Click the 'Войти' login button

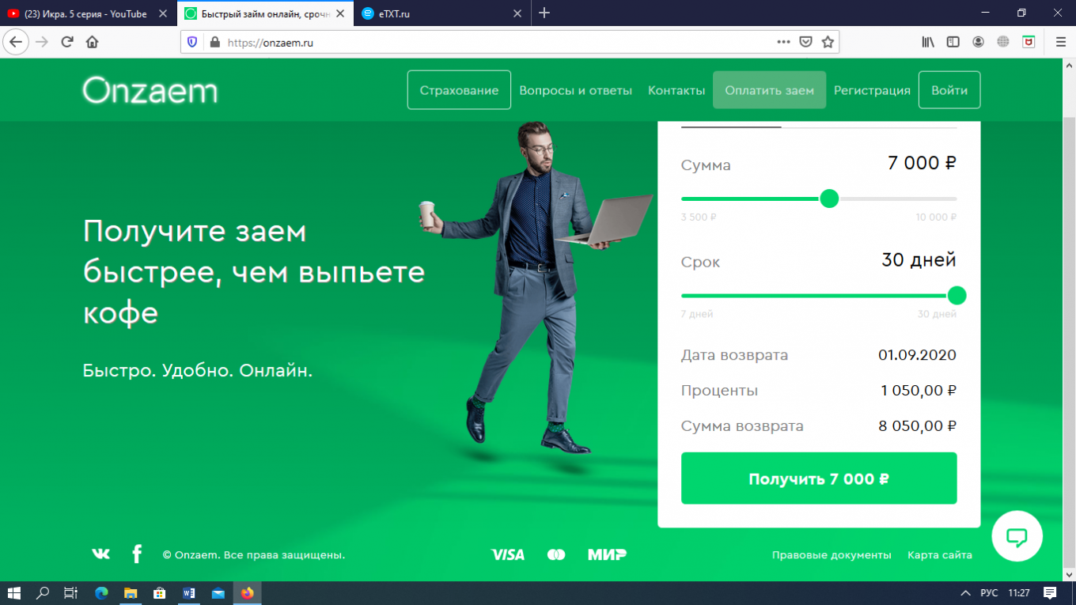(949, 90)
